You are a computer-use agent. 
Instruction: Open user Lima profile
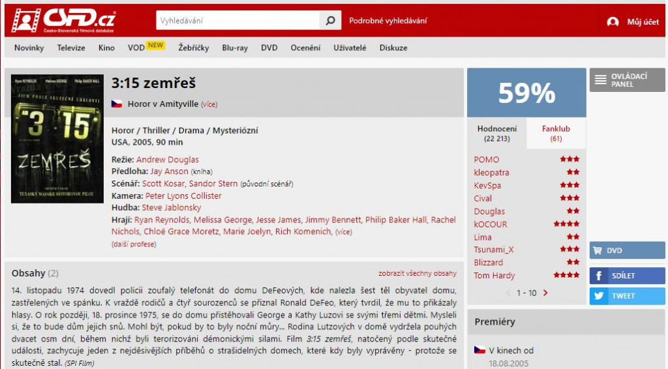point(483,237)
